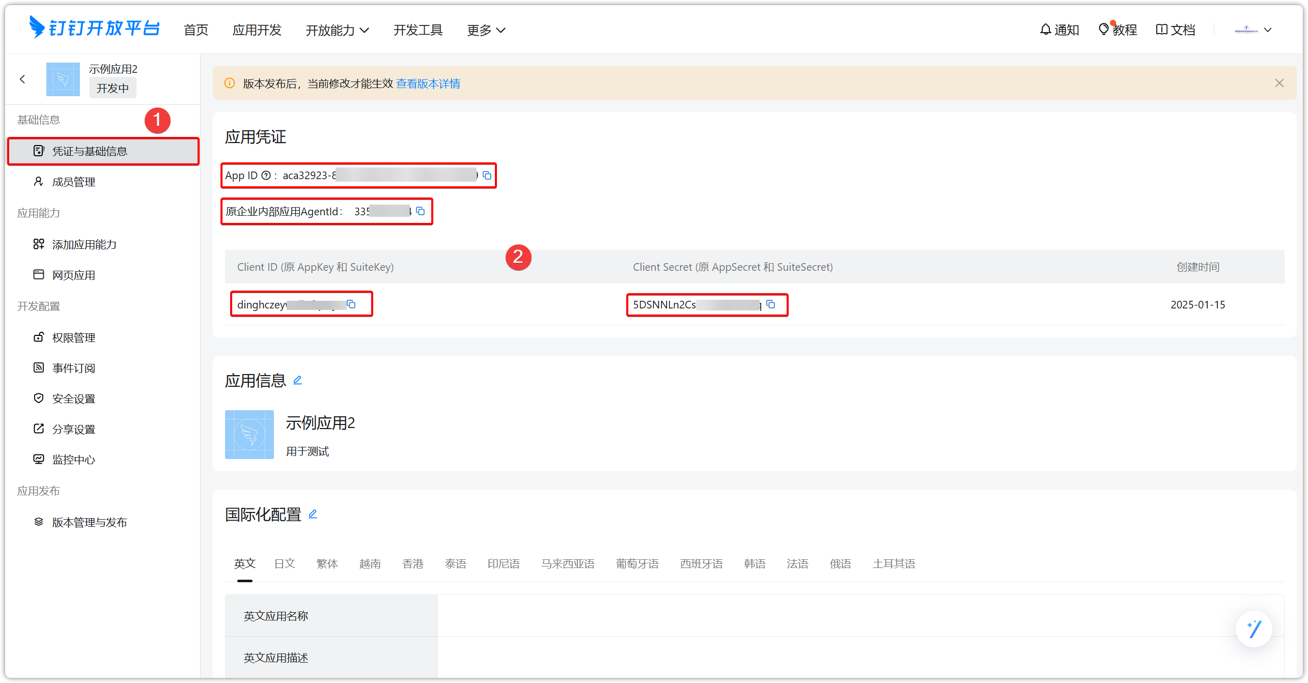The height and width of the screenshot is (683, 1308).
Task: Switch to the 西班牙语 language tab
Action: coord(702,563)
